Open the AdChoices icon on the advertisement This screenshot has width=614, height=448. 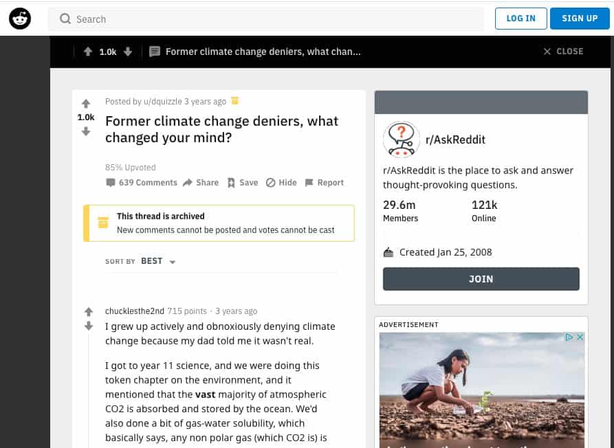569,337
